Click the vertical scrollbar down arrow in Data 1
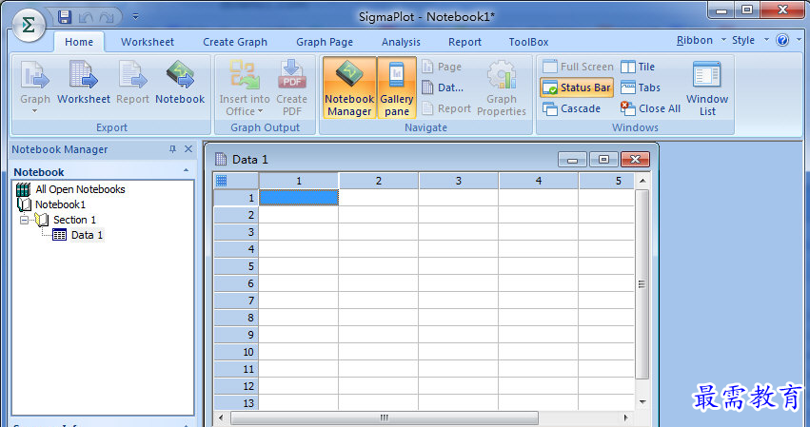Viewport: 810px width, 427px height. click(642, 402)
